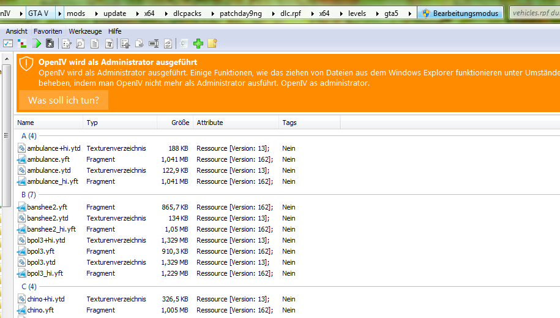
Task: Navigate to the dlcpacks breadcrumb folder
Action: [187, 13]
